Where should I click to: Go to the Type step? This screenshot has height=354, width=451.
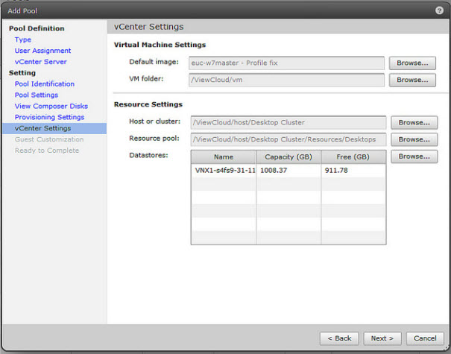pos(22,39)
